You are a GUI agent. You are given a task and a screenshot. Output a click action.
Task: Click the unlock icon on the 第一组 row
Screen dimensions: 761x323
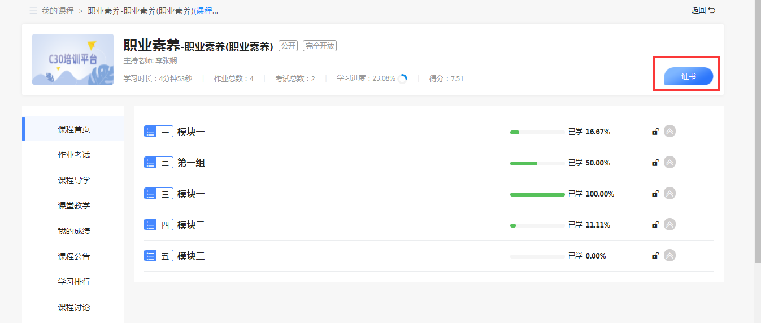[x=655, y=163]
